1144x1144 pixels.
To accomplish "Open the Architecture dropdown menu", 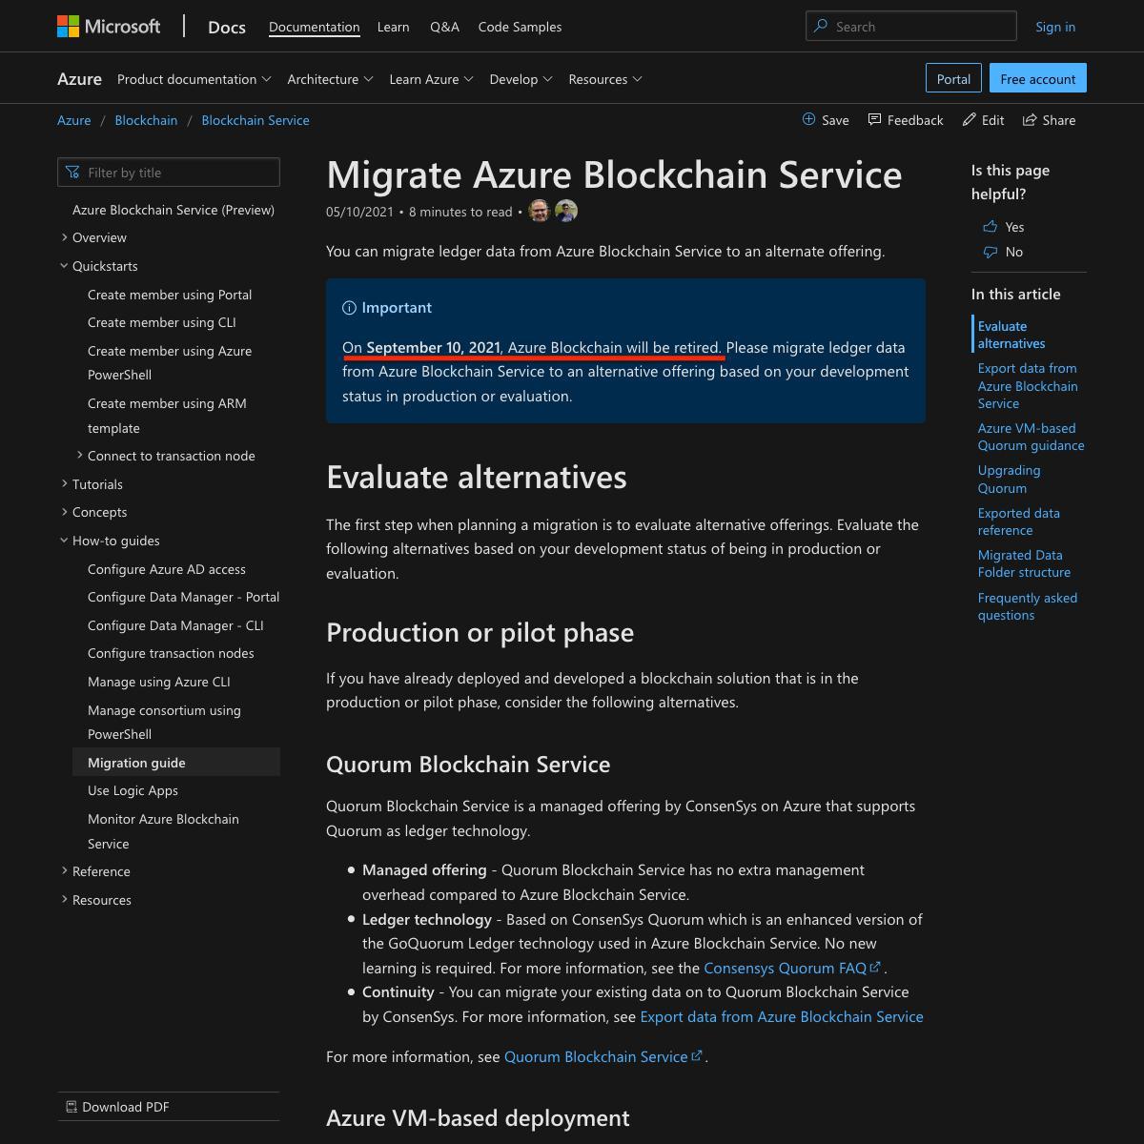I will (330, 79).
